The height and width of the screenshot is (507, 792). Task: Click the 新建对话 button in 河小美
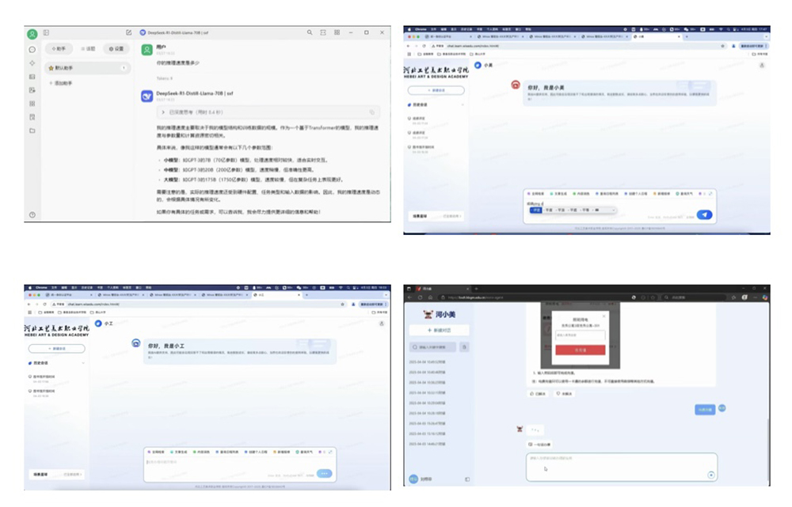438,330
